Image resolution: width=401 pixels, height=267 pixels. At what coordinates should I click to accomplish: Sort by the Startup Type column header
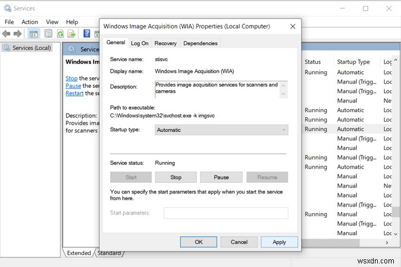pyautogui.click(x=353, y=62)
